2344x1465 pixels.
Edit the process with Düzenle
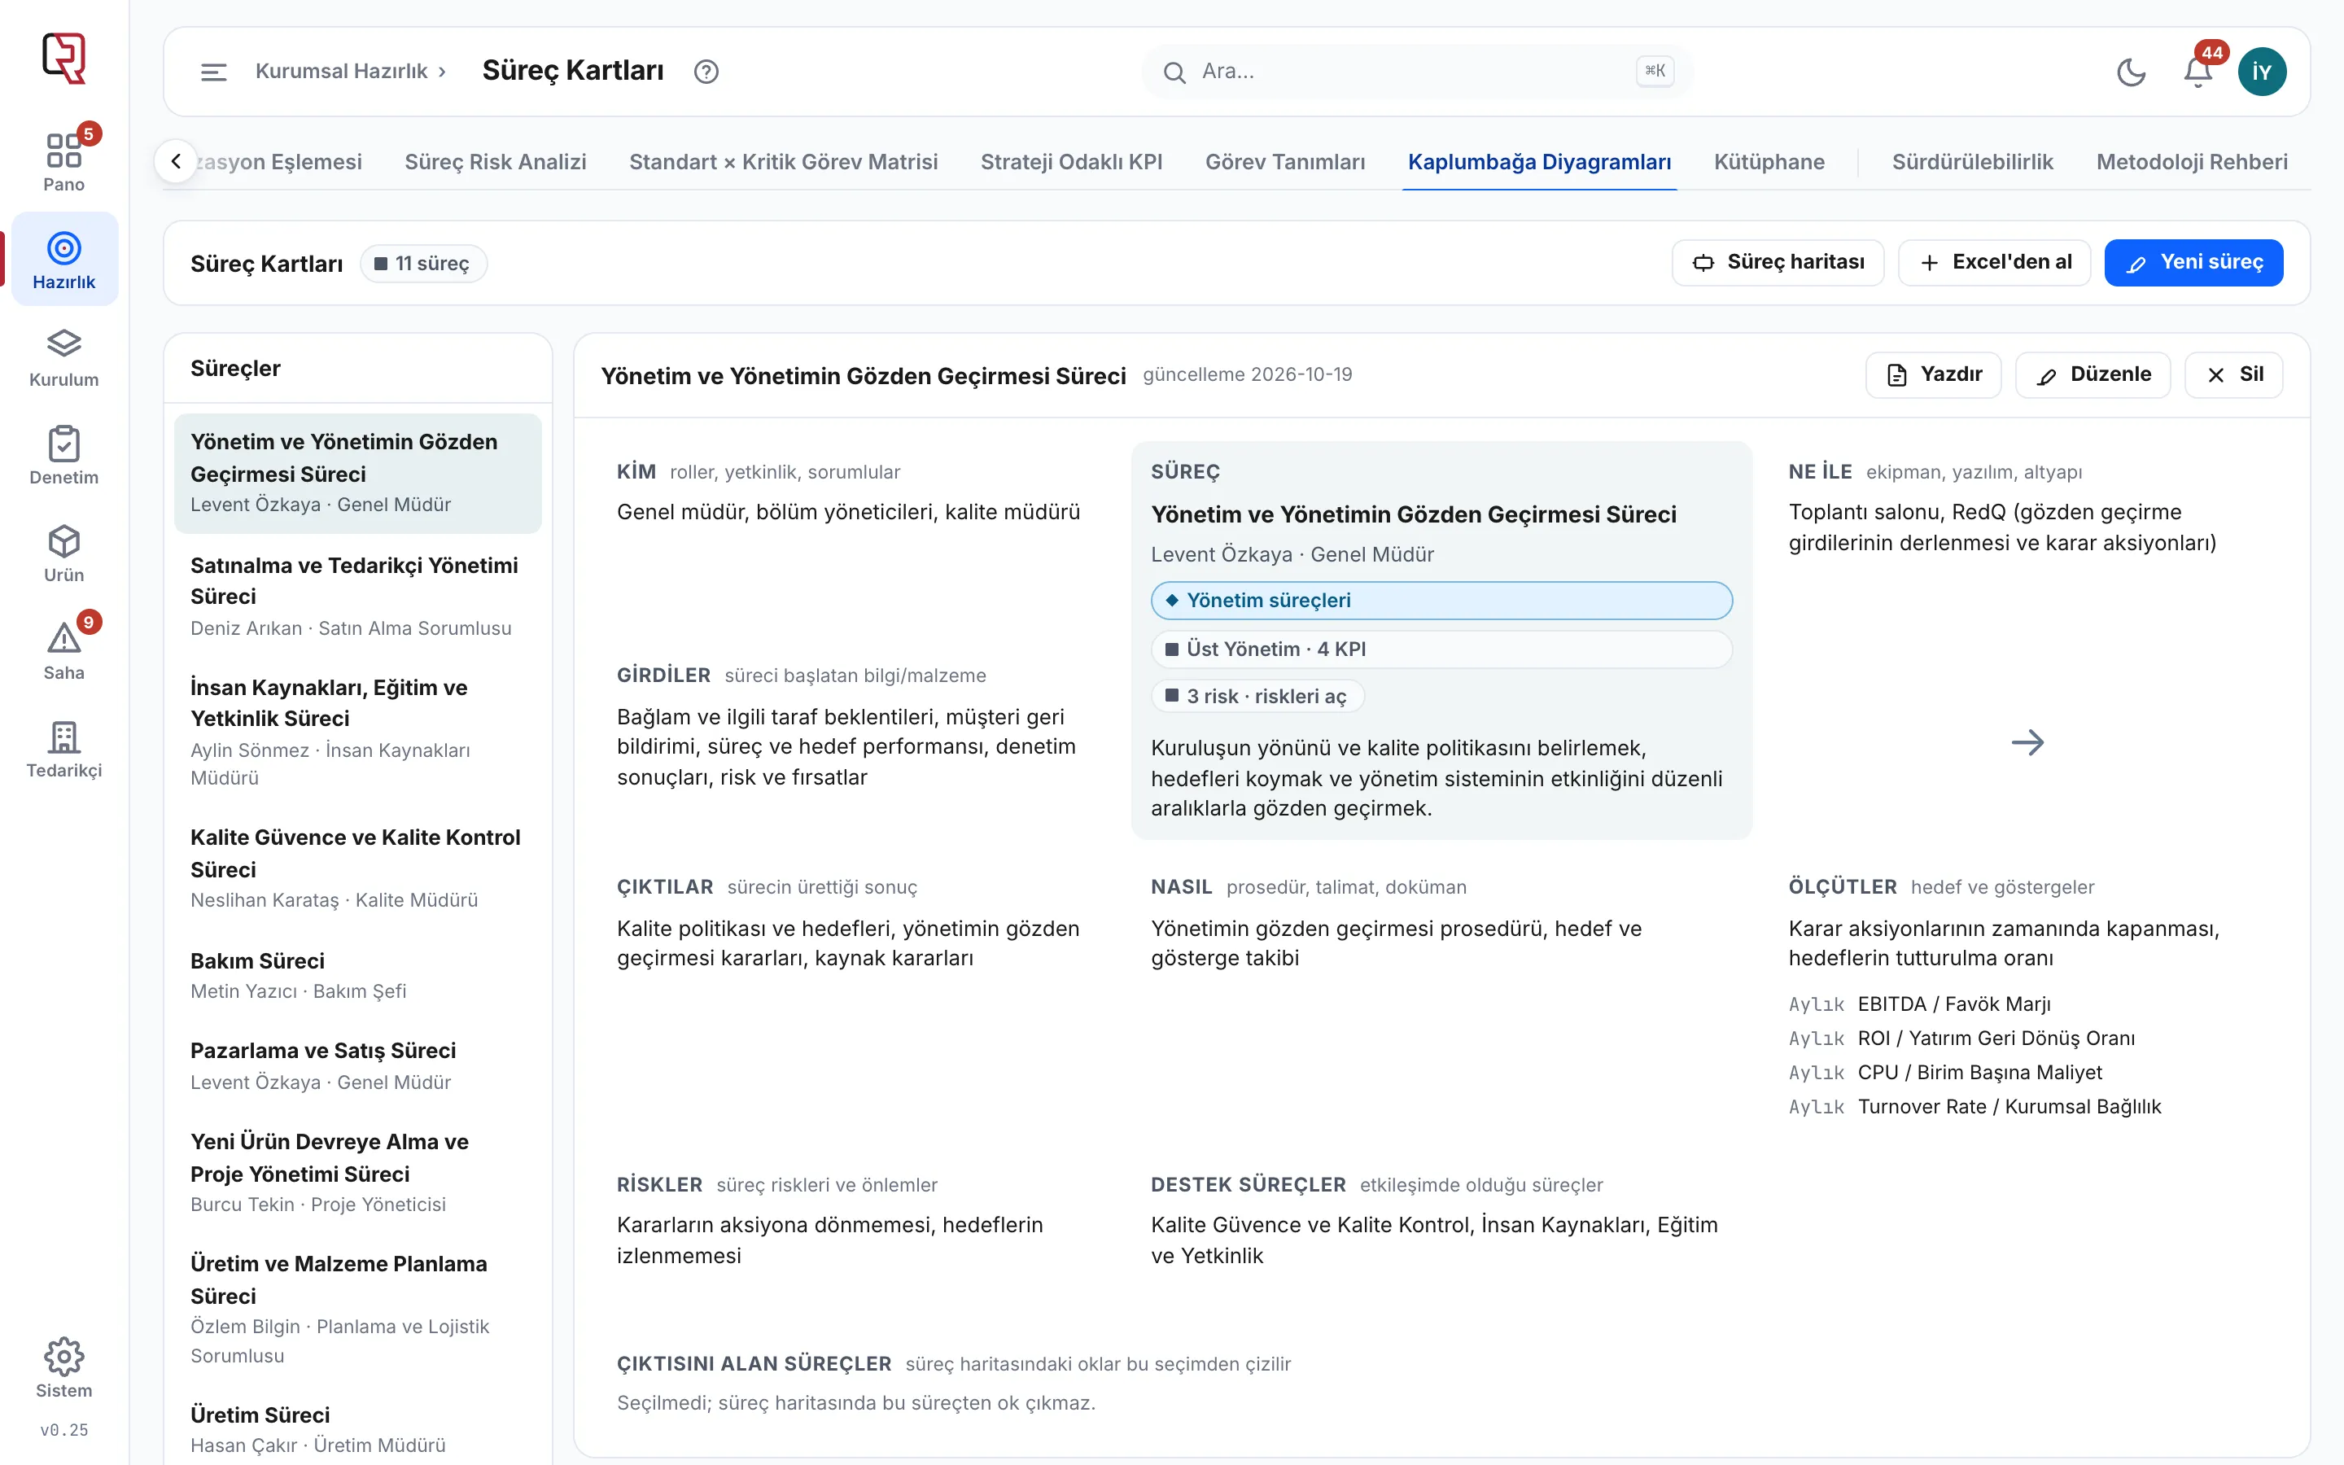coord(2093,375)
